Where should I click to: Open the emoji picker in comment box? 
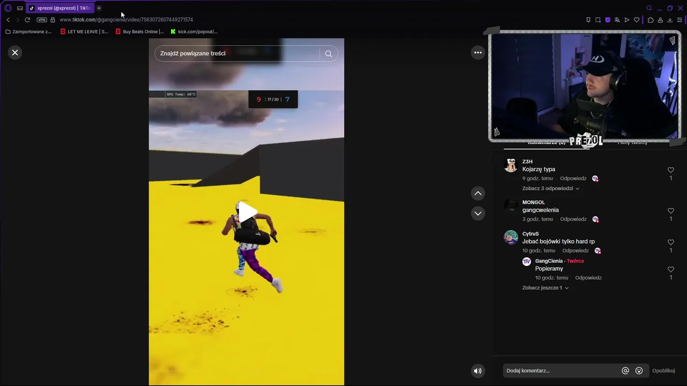pyautogui.click(x=639, y=370)
